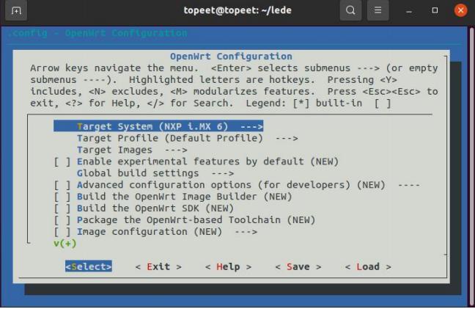
Task: Select Image configuration (NEW) entry
Action: (x=166, y=232)
